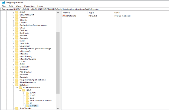
Task: Click the Dell Inc folder icon
Action: pyautogui.click(x=17, y=30)
